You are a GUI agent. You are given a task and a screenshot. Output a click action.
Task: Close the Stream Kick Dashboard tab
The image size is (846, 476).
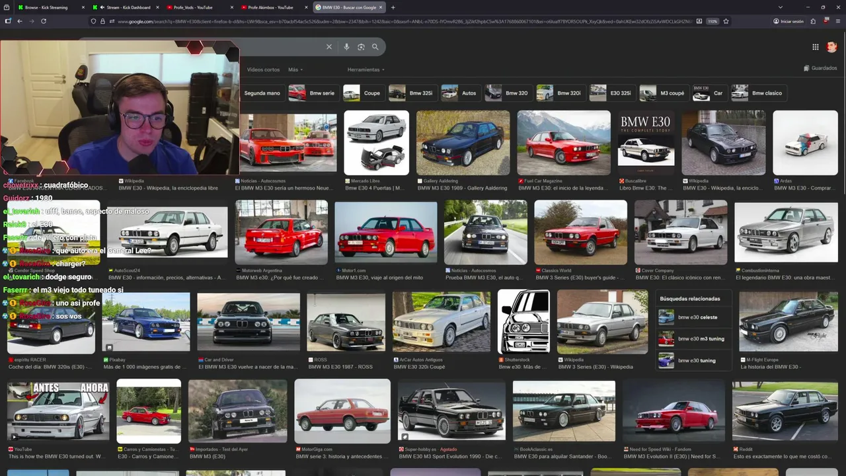click(x=157, y=7)
